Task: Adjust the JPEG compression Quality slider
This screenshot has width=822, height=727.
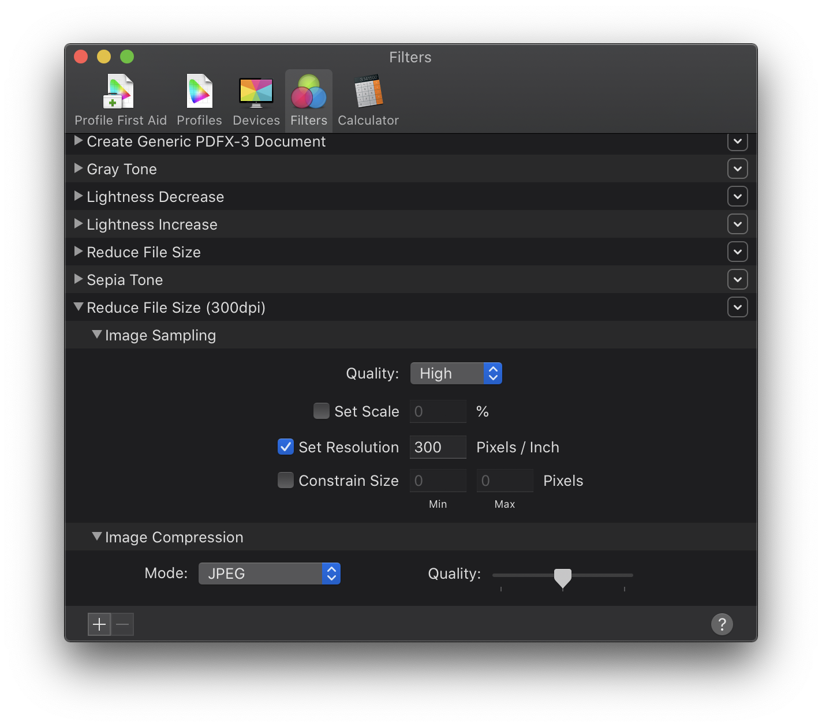Action: (x=563, y=577)
